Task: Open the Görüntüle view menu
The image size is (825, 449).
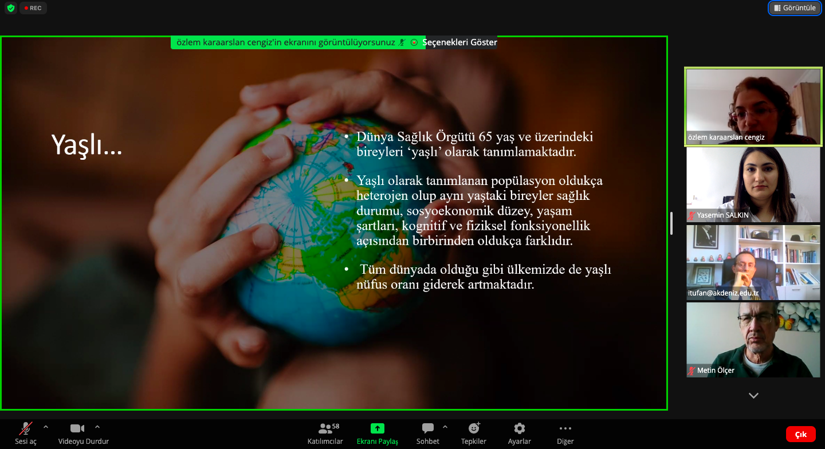Action: coord(795,8)
